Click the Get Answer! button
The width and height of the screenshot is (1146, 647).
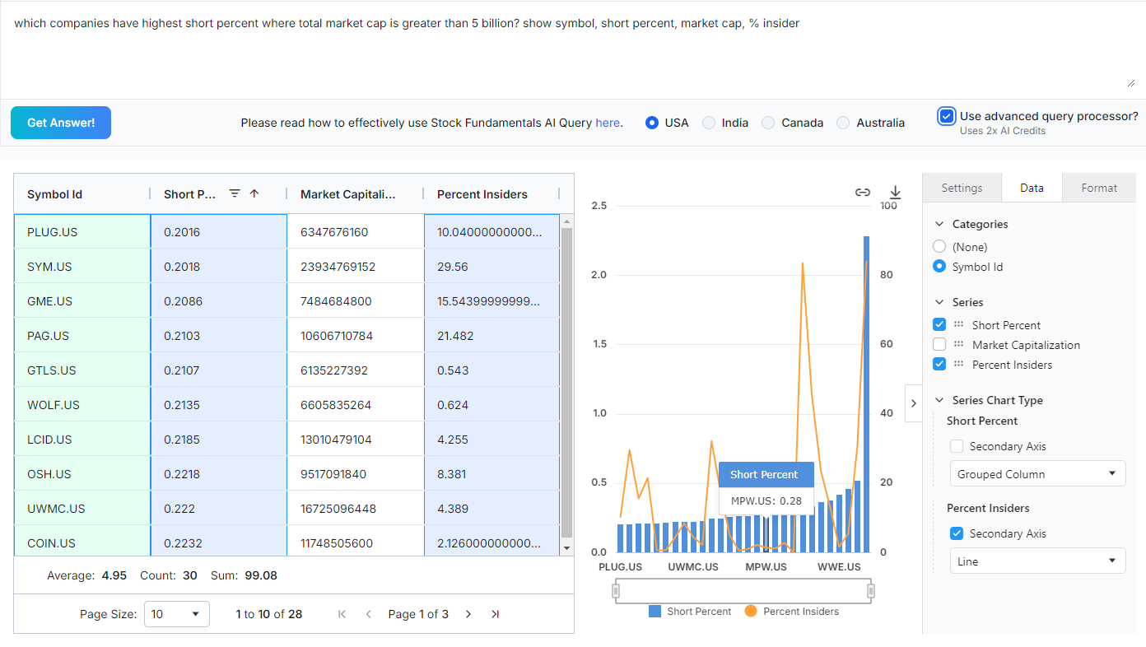61,123
